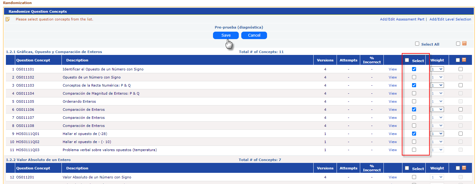Image resolution: width=476 pixels, height=184 pixels.
Task: Check the Select box for OS011201
Action: (414, 177)
